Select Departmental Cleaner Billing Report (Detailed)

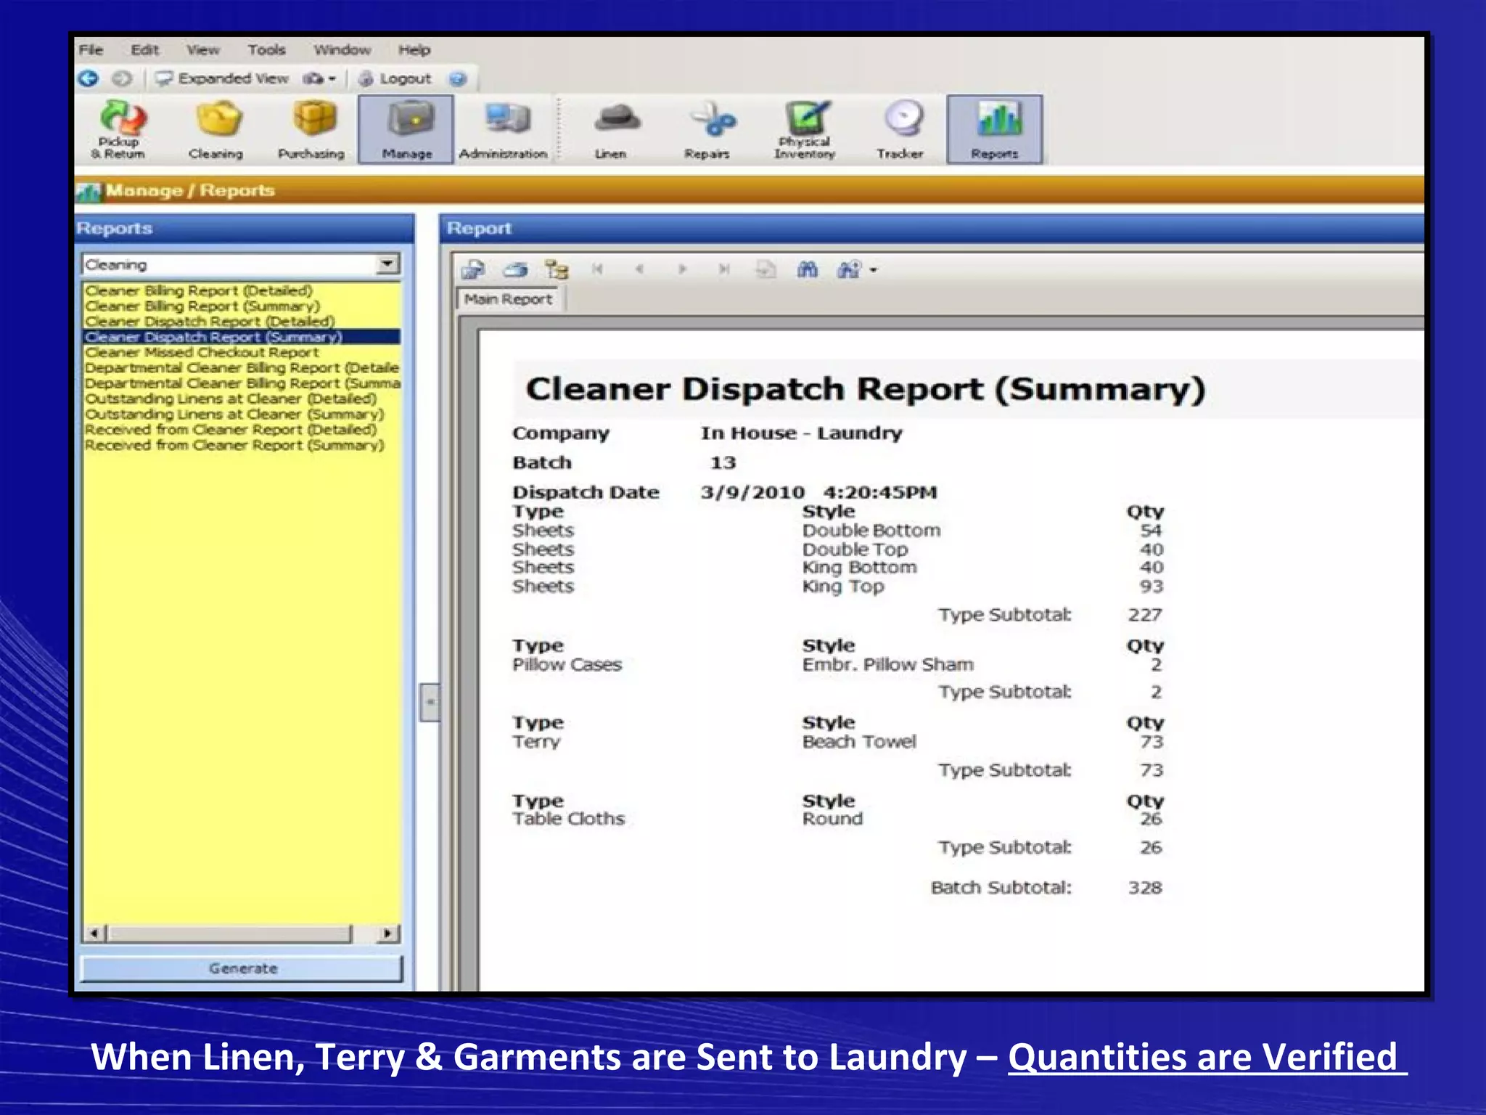tap(242, 368)
